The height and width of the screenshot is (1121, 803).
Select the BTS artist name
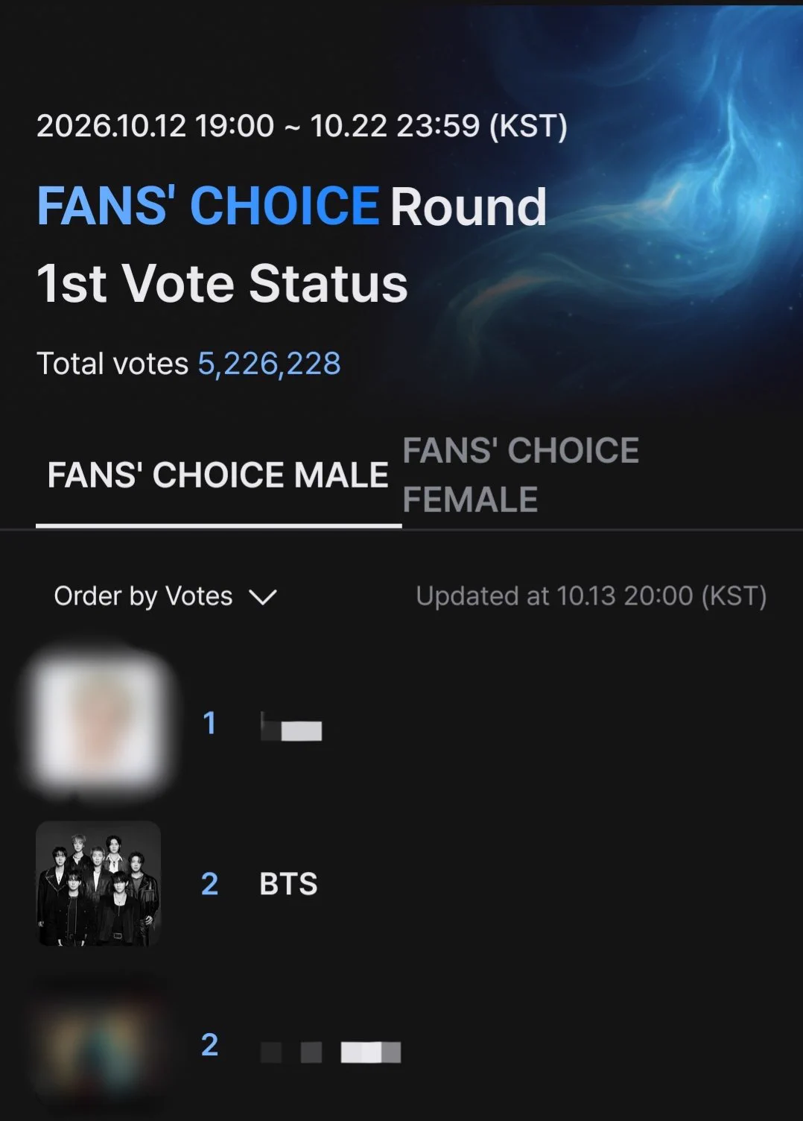(288, 885)
